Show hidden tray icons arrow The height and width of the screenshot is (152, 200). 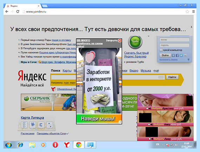[x=163, y=145]
